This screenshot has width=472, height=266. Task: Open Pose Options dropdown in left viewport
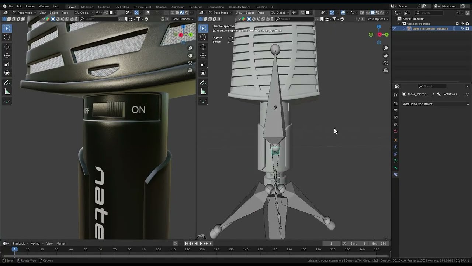tap(182, 19)
